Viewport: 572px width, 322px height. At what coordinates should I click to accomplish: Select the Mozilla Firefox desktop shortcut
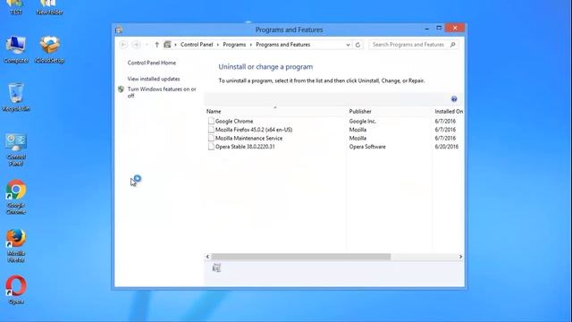pos(16,245)
